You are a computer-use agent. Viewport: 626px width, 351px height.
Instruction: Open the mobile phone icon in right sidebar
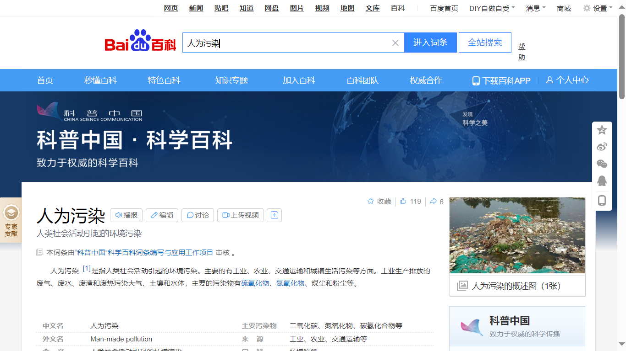pyautogui.click(x=602, y=200)
